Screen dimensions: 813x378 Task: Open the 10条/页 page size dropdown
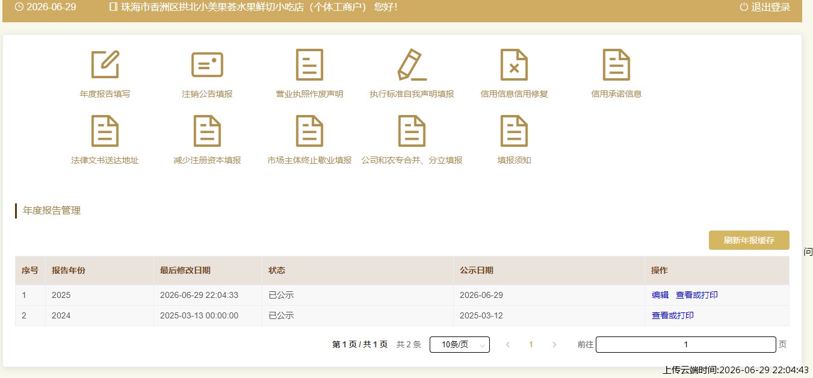(x=460, y=344)
